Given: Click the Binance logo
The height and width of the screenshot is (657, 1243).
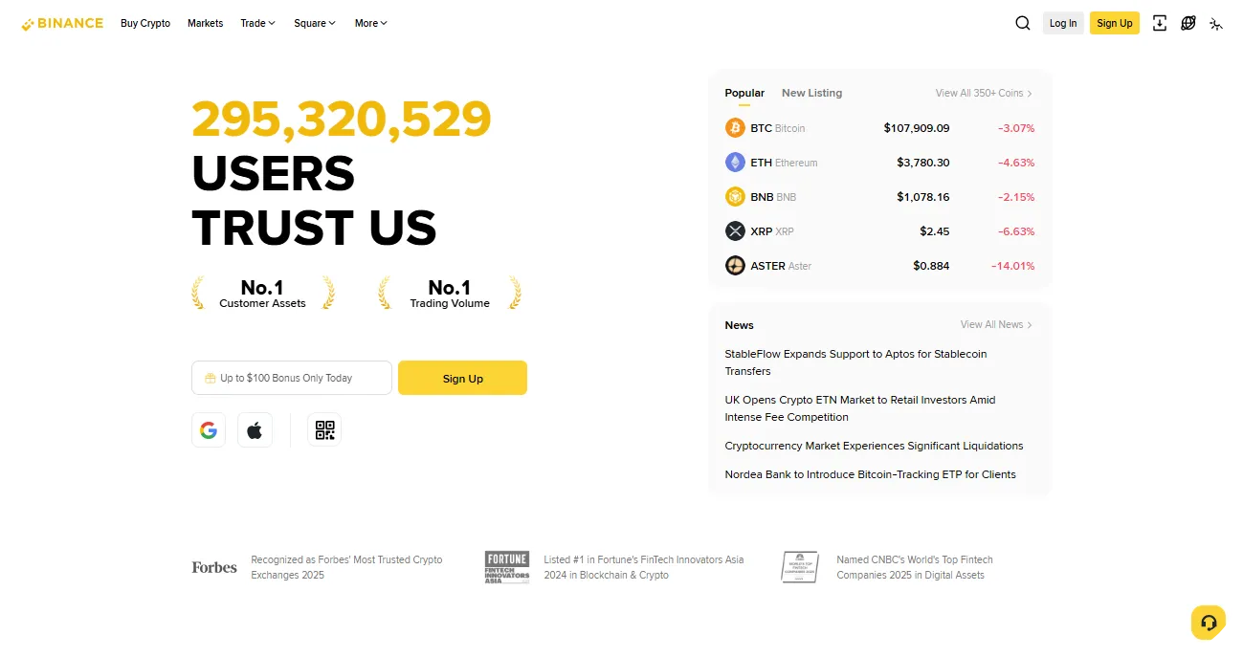Looking at the screenshot, I should click(x=61, y=23).
